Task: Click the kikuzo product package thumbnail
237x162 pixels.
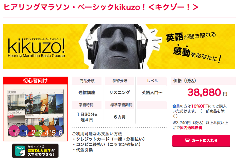Action: click(x=35, y=113)
